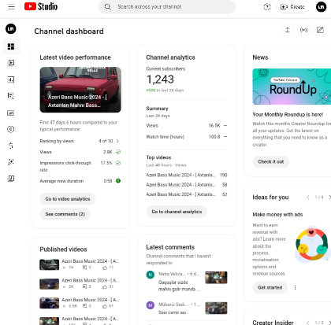Open top video with 52 views
The image size is (331, 325).
[187, 194]
